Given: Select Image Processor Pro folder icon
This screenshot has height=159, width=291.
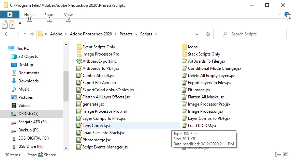Looking at the screenshot, I should point(79,54).
